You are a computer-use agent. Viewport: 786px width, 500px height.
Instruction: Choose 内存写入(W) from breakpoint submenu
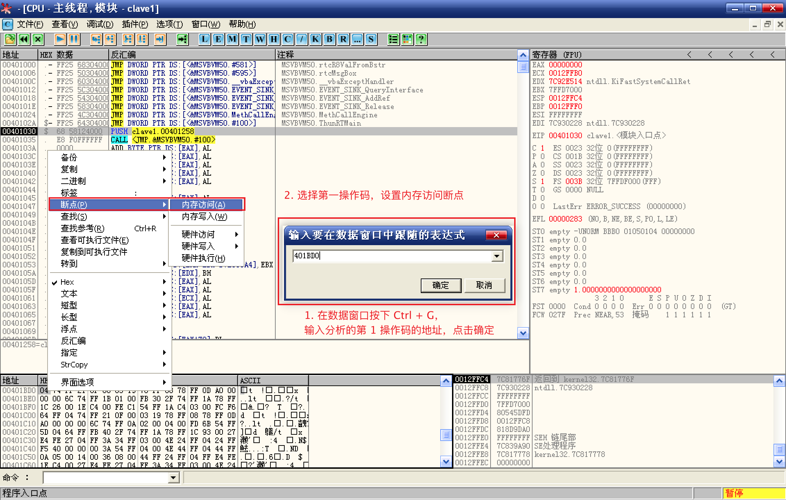(204, 217)
